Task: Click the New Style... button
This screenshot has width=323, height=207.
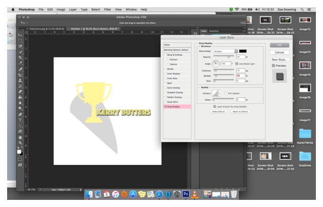Action: (x=279, y=59)
